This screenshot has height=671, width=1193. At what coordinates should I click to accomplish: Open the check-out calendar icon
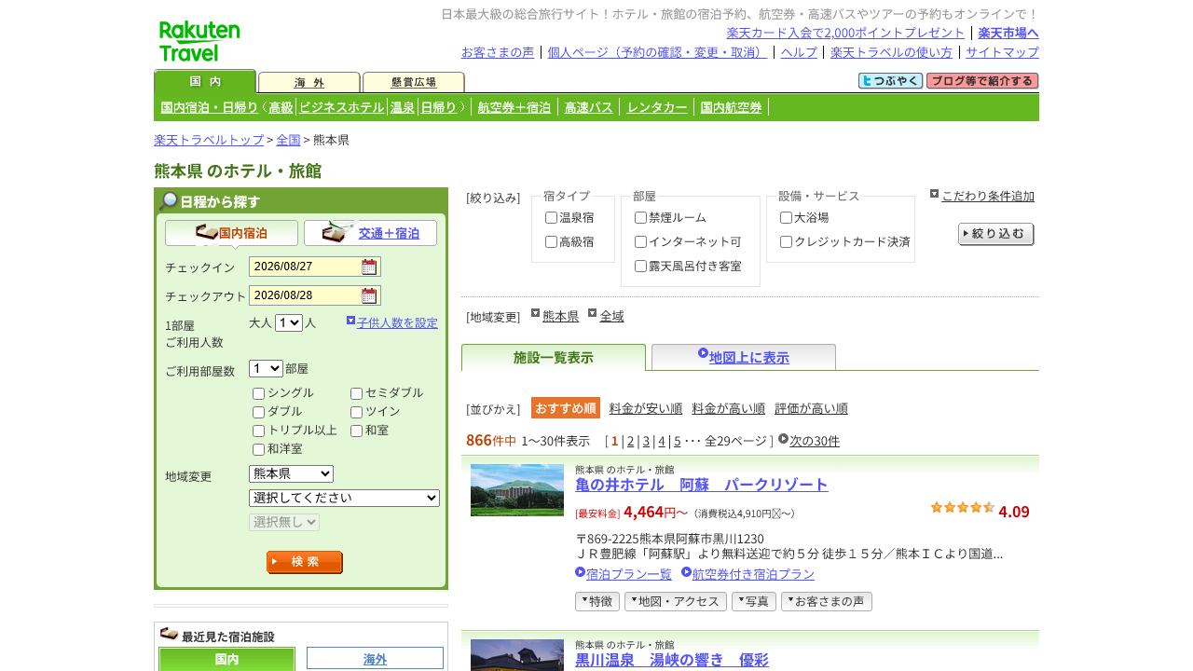click(369, 295)
